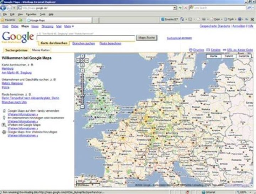Open the News link in Google bar
The width and height of the screenshot is (256, 194).
click(x=35, y=26)
